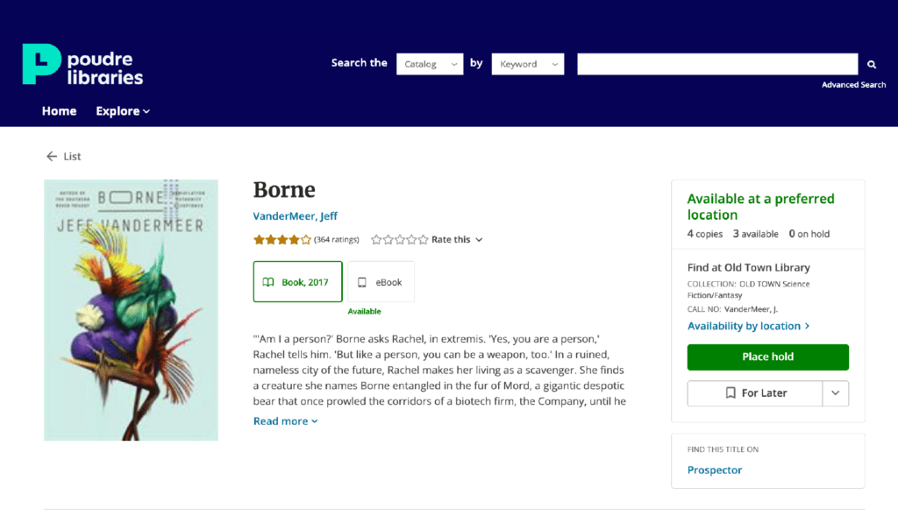Click the average star rating display
898x516 pixels.
tap(282, 239)
